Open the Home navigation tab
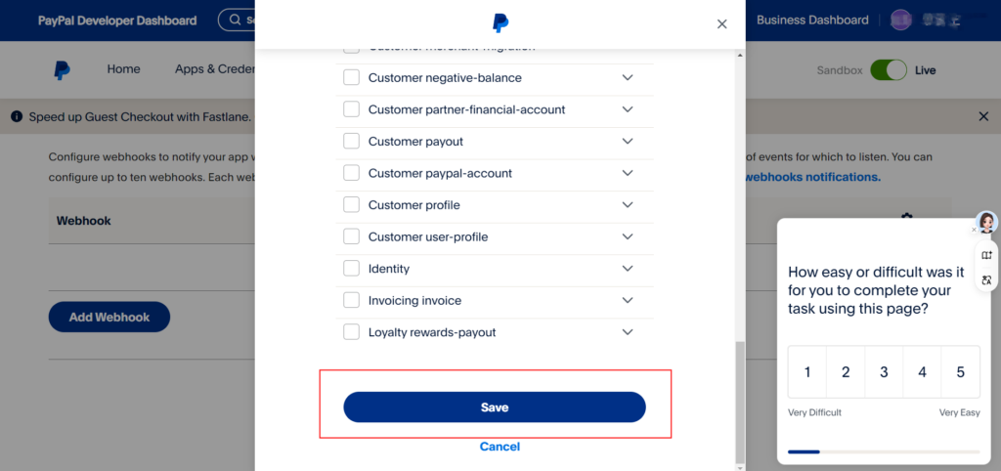1001x471 pixels. tap(124, 69)
